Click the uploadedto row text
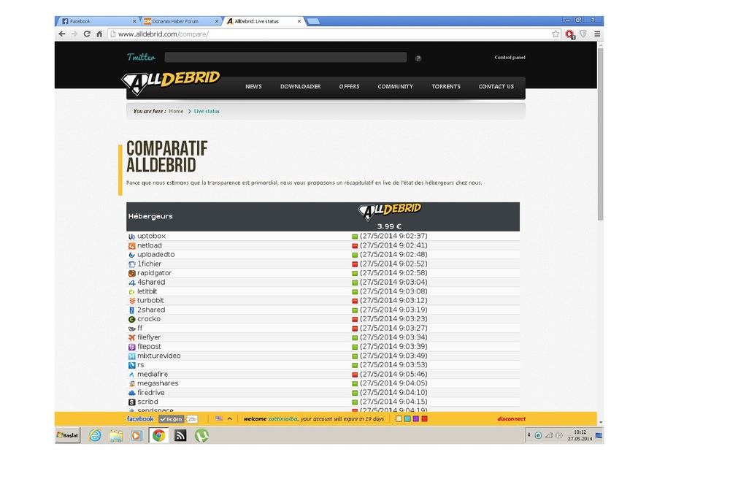The image size is (730, 479). (x=156, y=255)
